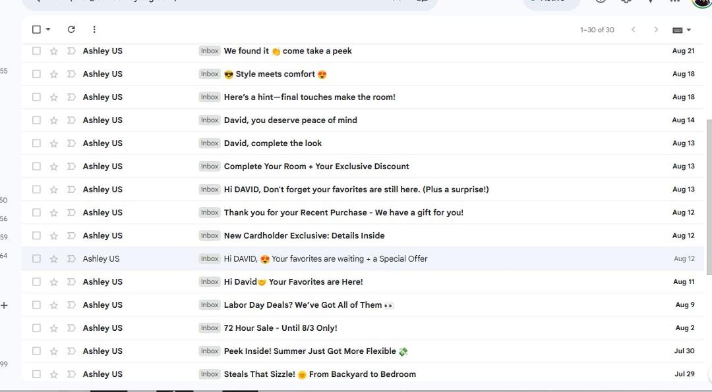The image size is (712, 392).
Task: Click the keyboard input tools icon
Action: pyautogui.click(x=677, y=30)
